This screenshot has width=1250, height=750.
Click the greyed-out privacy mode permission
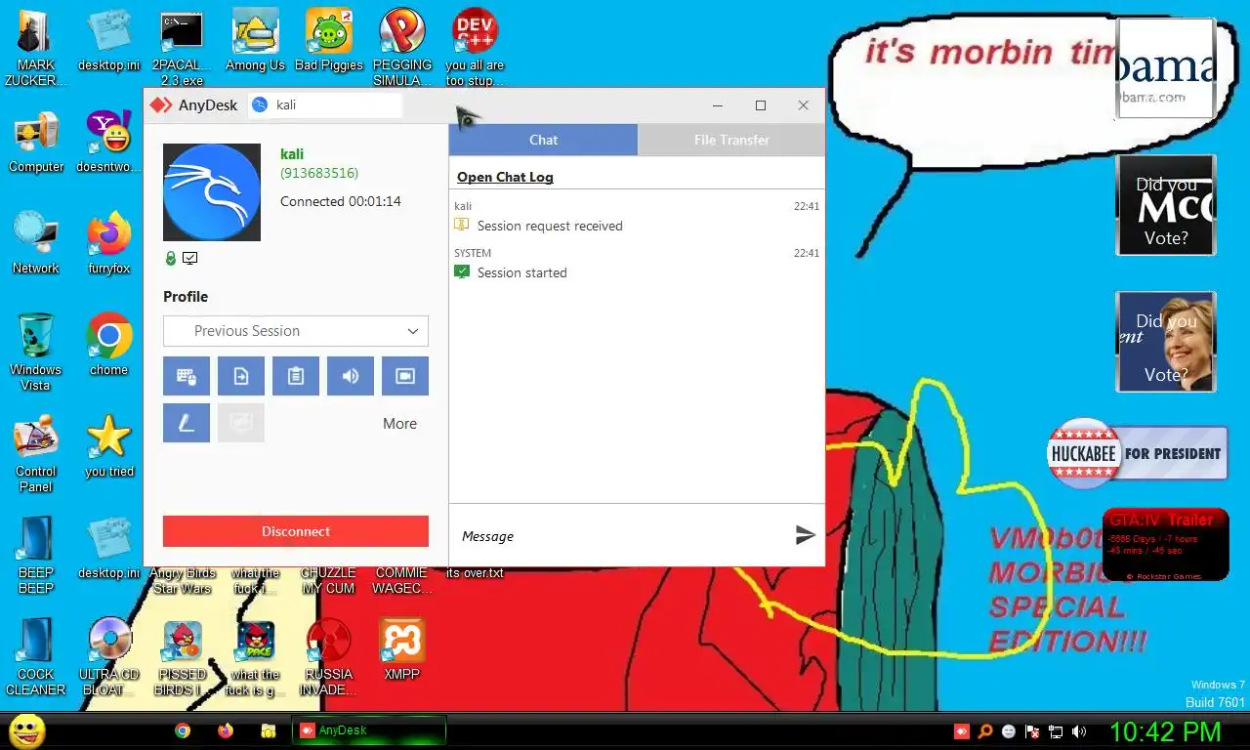point(241,423)
